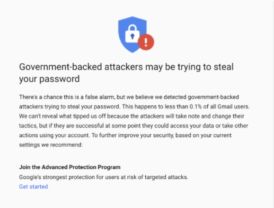This screenshot has width=274, height=208.
Task: Click the words 'your password' in the heading
Action: click(49, 79)
